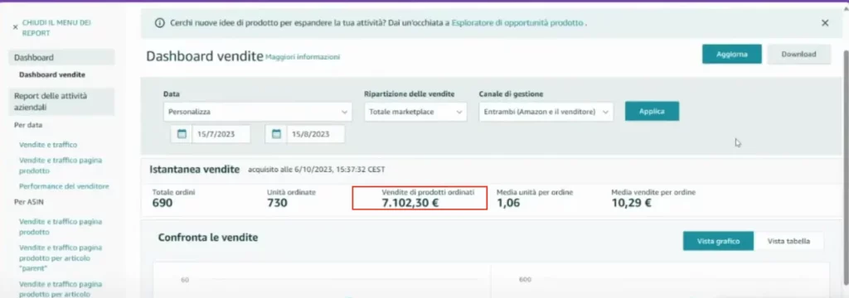Expand Ripartizione delle vendite dropdown

(x=415, y=112)
